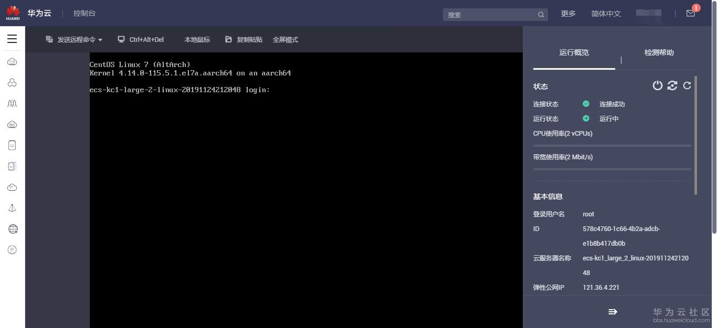Screen dimensions: 717x328
Task: Click the elastic IP 121.36.4.221
Action: (x=601, y=288)
